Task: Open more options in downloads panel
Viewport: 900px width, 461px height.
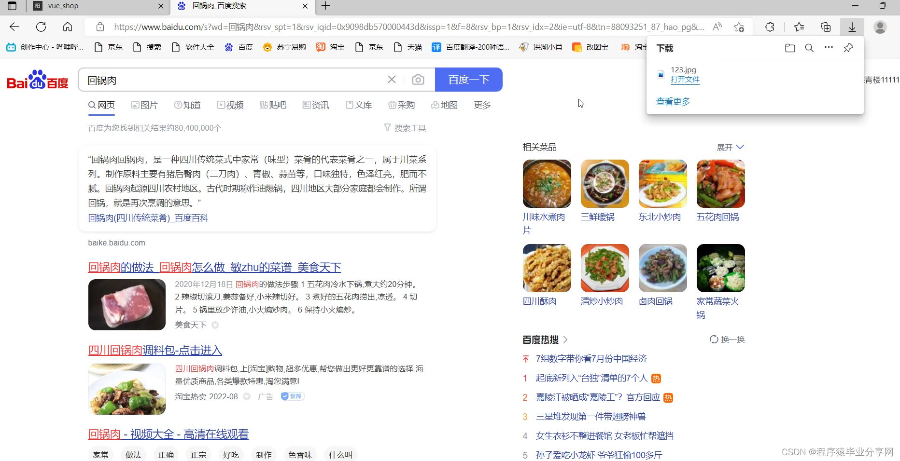Action: tap(829, 47)
